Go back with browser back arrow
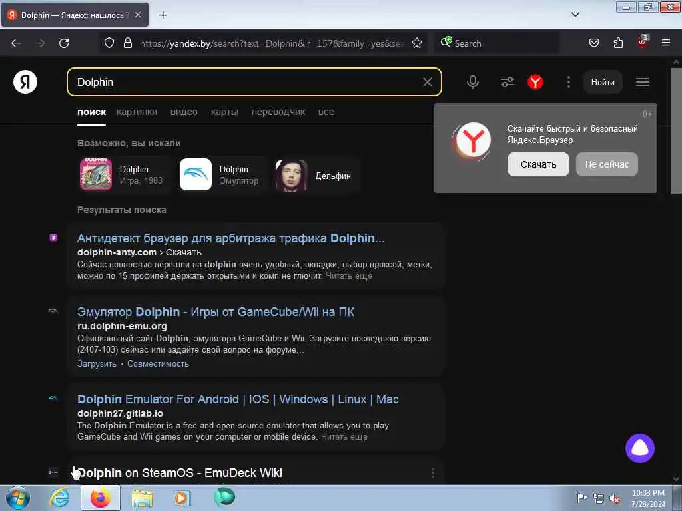 click(16, 43)
